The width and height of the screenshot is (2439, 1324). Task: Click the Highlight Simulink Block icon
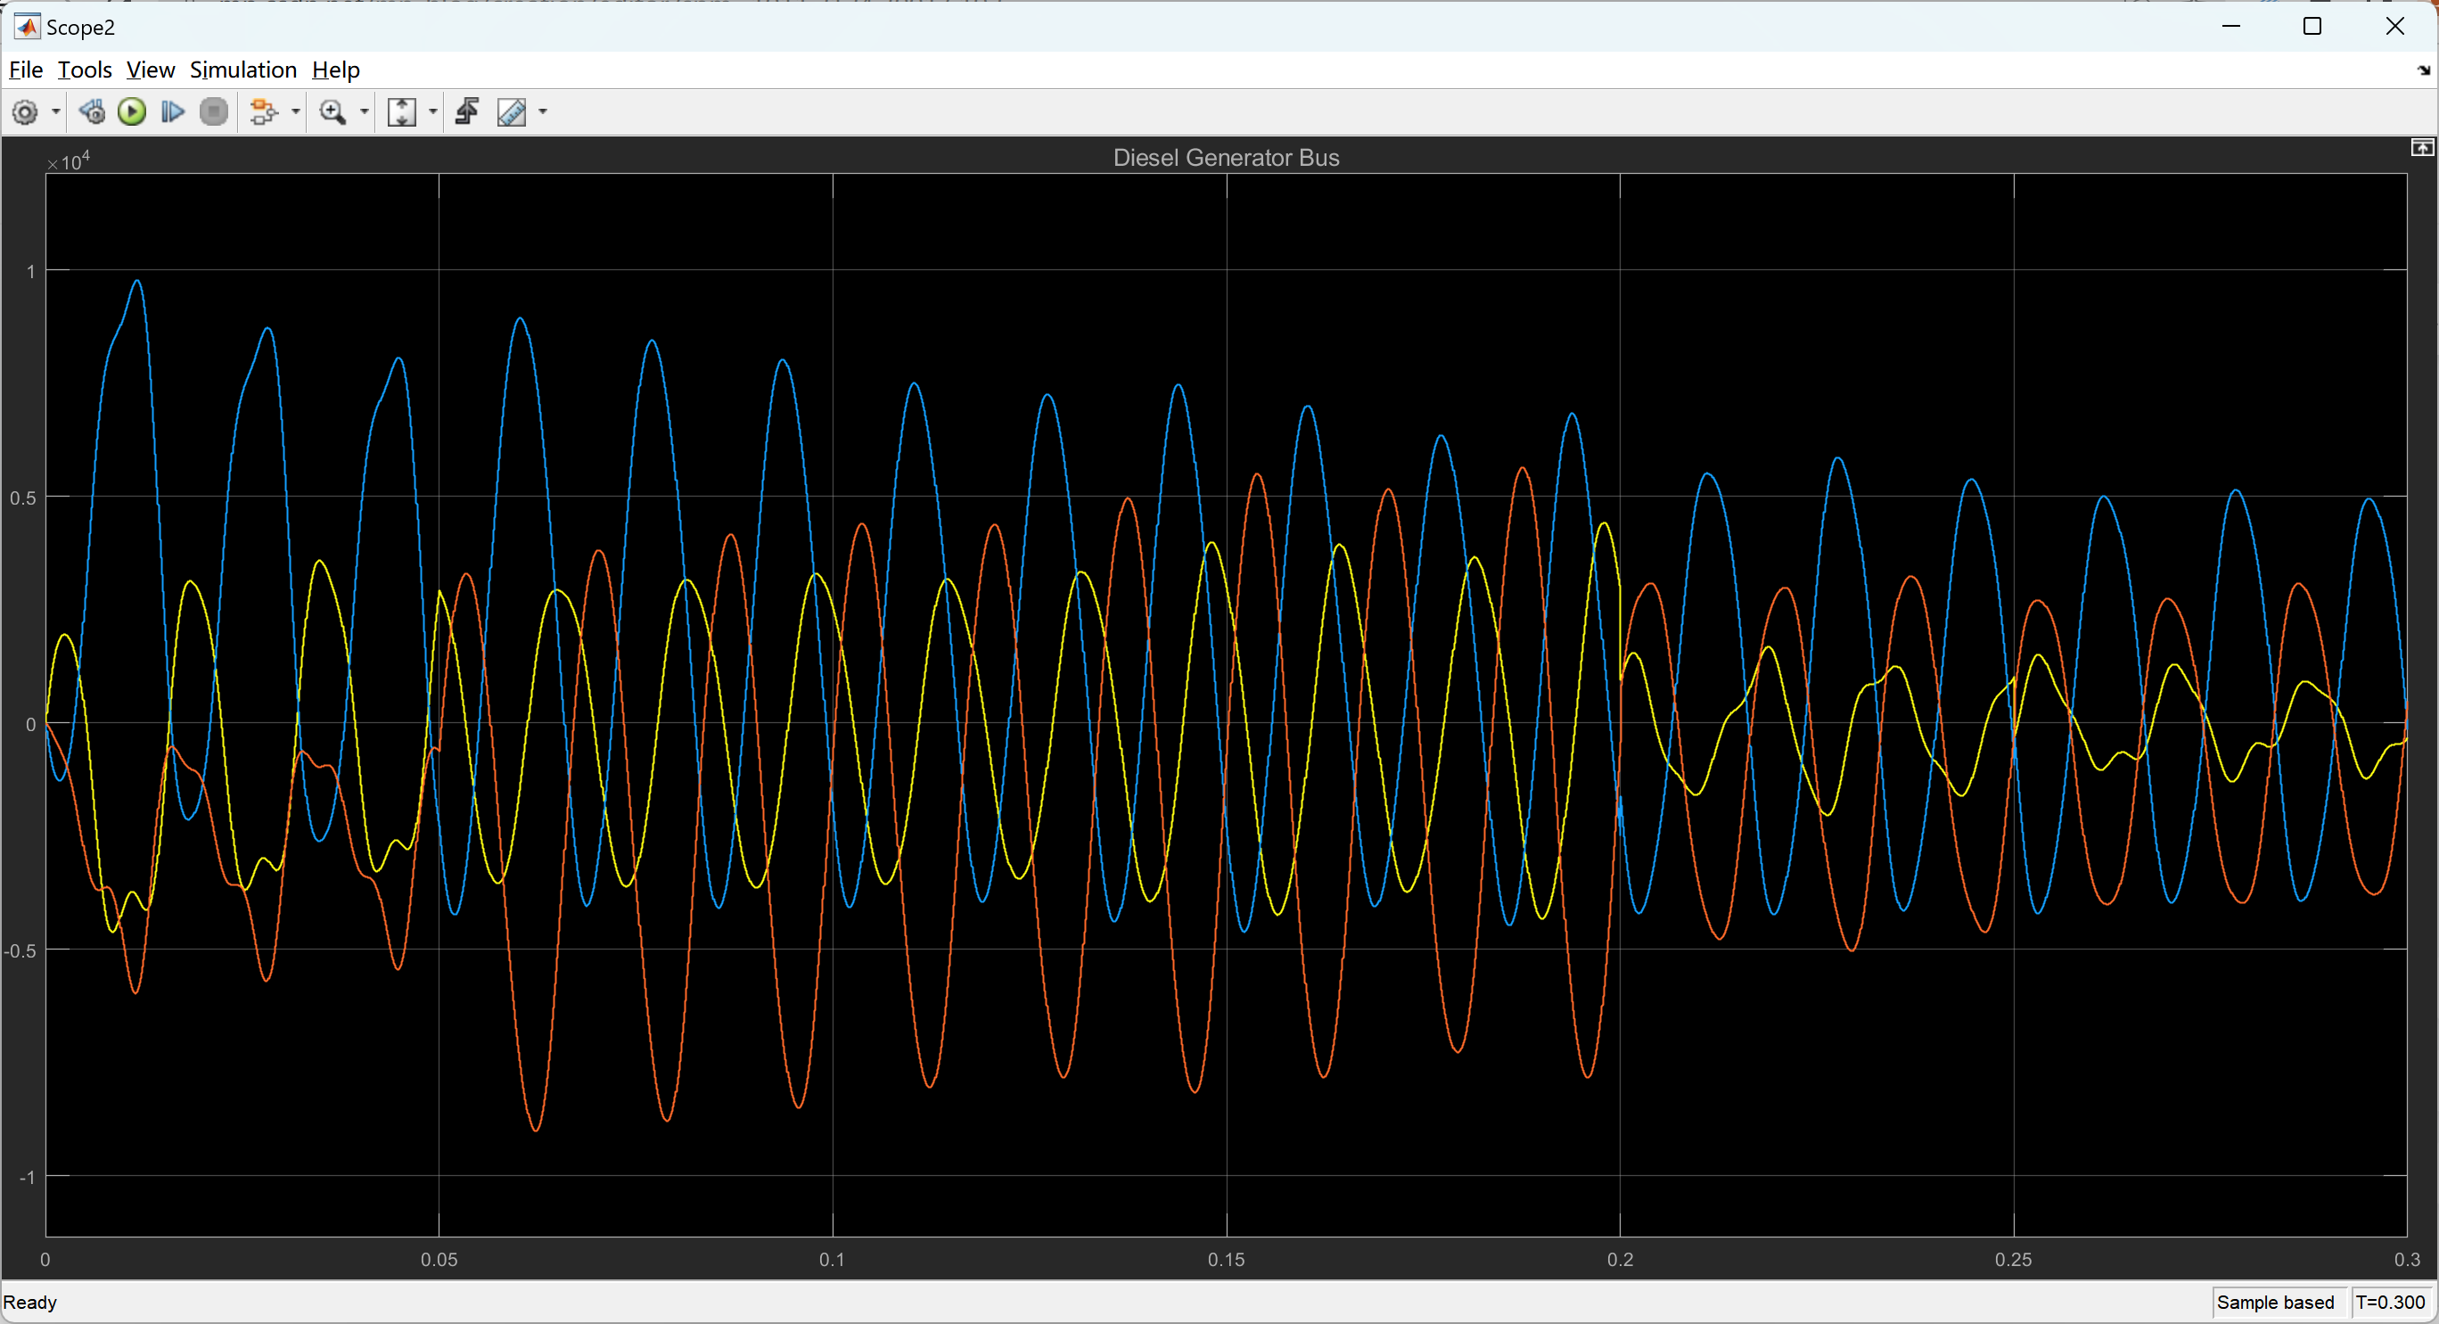tap(263, 111)
